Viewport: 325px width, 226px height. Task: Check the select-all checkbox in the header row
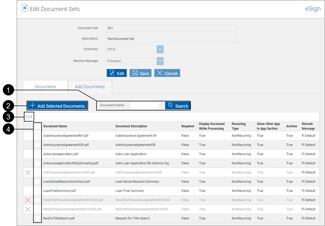(37, 126)
